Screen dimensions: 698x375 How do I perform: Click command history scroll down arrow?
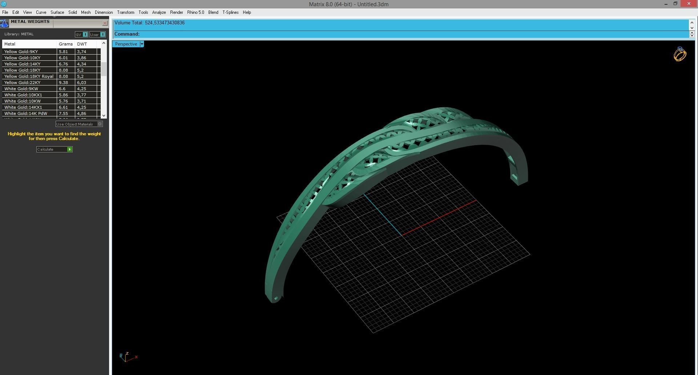[692, 28]
